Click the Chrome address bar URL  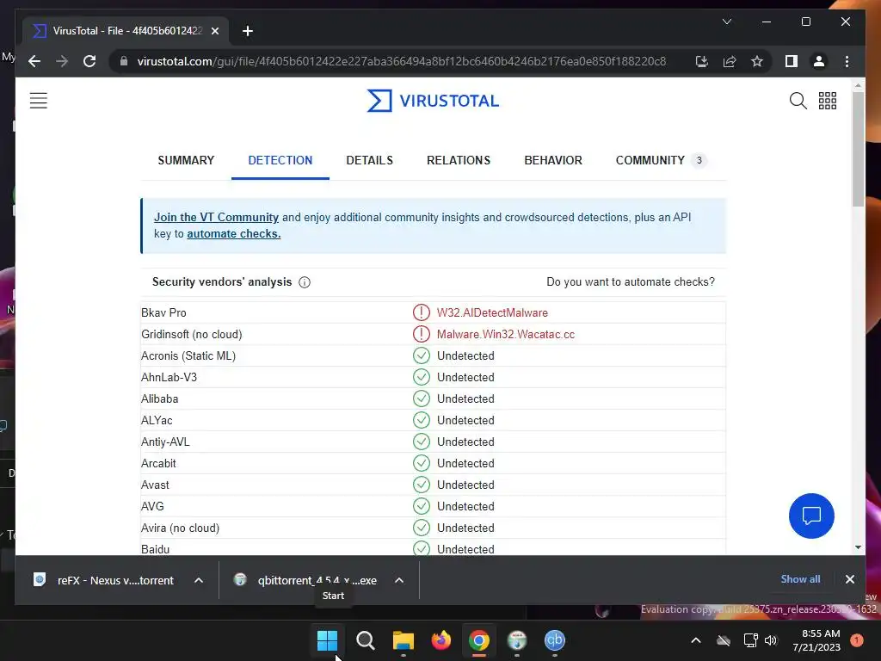pos(401,61)
